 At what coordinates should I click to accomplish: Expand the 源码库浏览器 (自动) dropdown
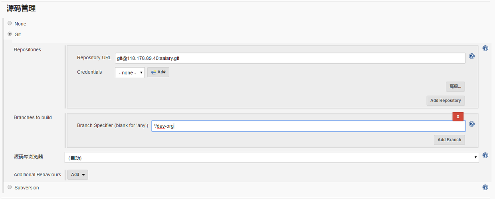pos(272,157)
